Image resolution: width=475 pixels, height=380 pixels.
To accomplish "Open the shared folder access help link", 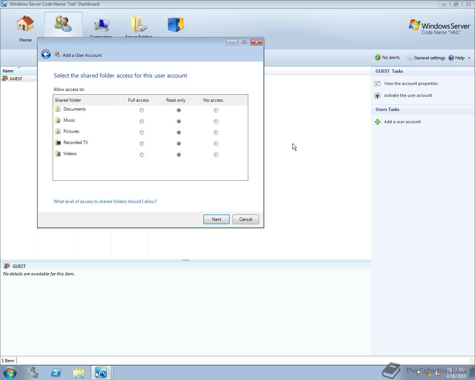I will (105, 202).
